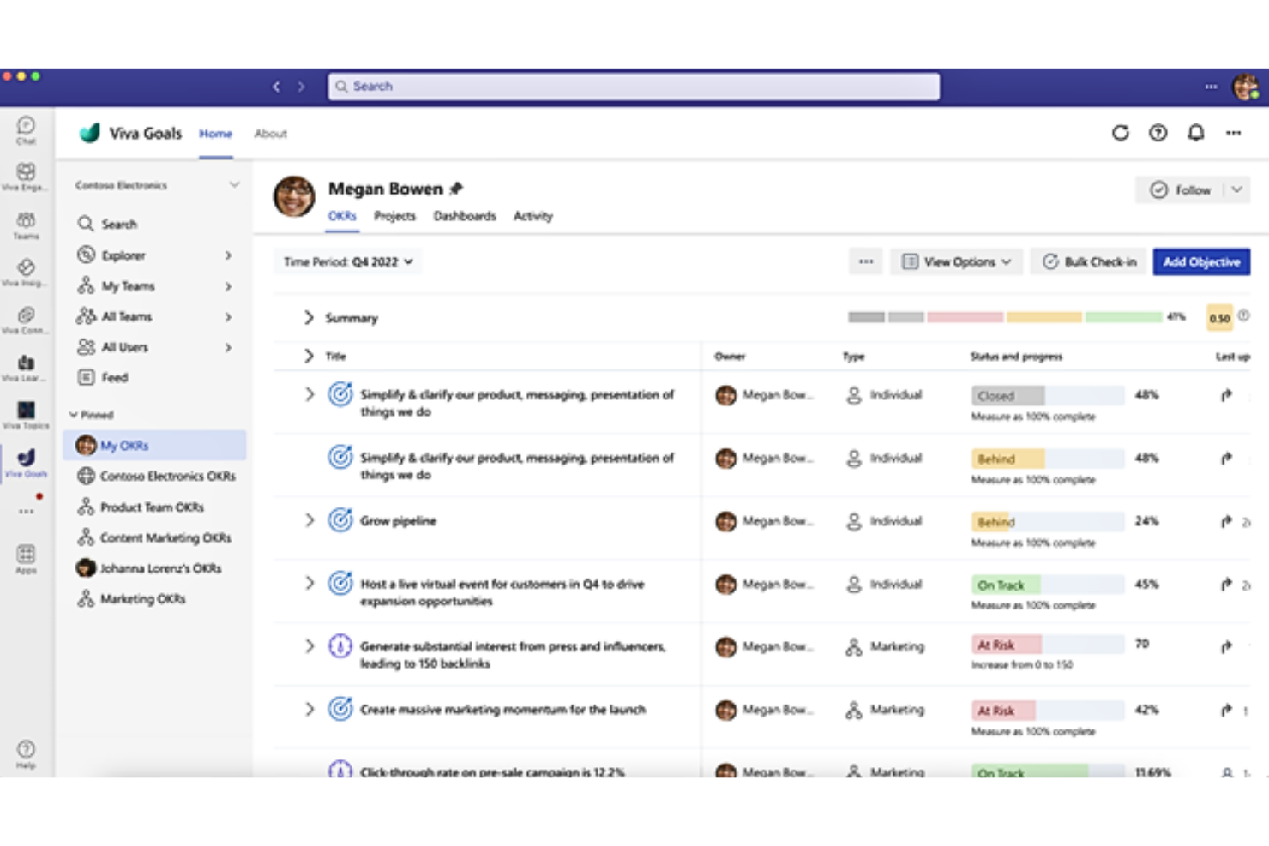Go back with the navigation arrow
This screenshot has width=1269, height=846.
(276, 87)
